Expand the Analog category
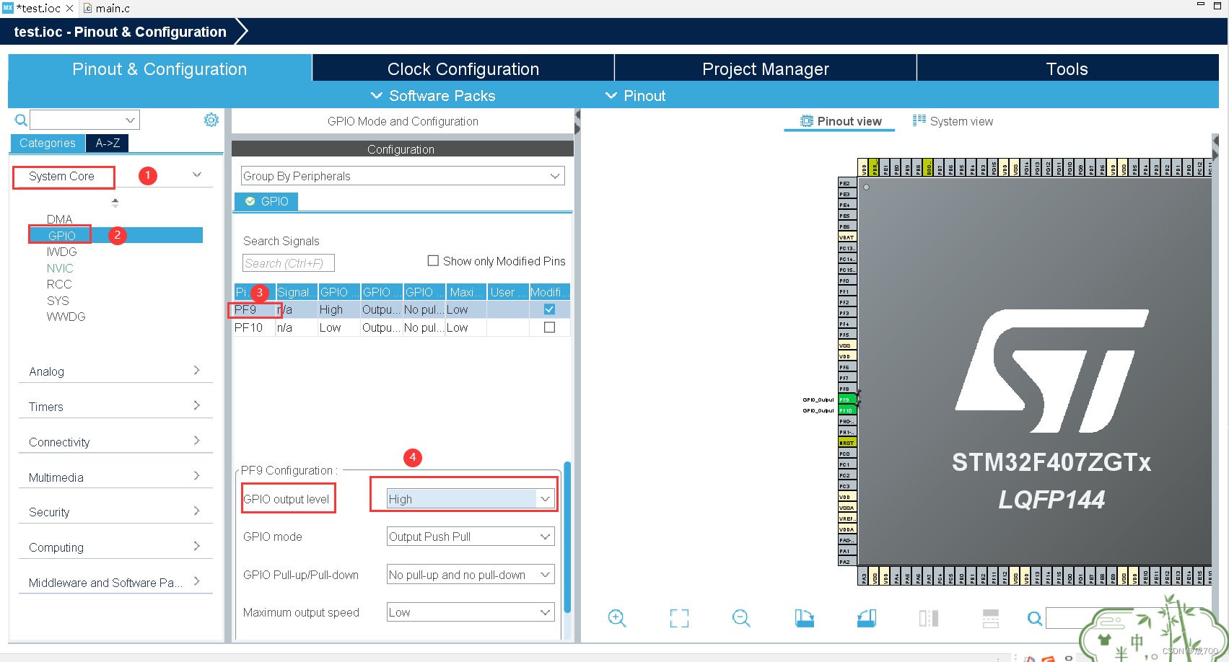The image size is (1229, 662). tap(115, 371)
